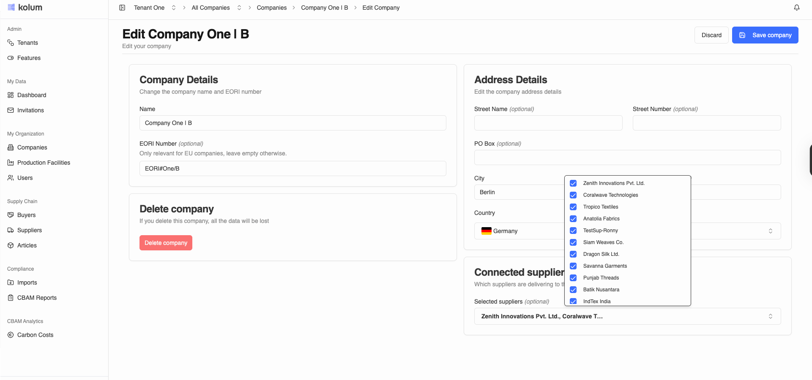Open the Selected suppliers combo box
812x380 pixels.
point(627,316)
